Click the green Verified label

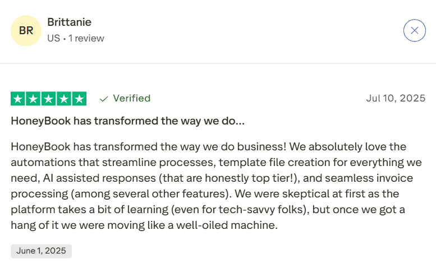point(131,98)
